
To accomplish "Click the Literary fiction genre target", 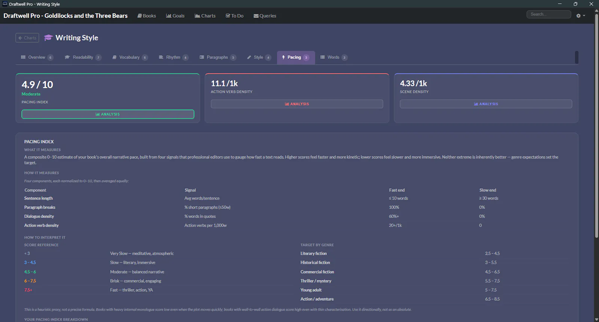I will [x=313, y=253].
